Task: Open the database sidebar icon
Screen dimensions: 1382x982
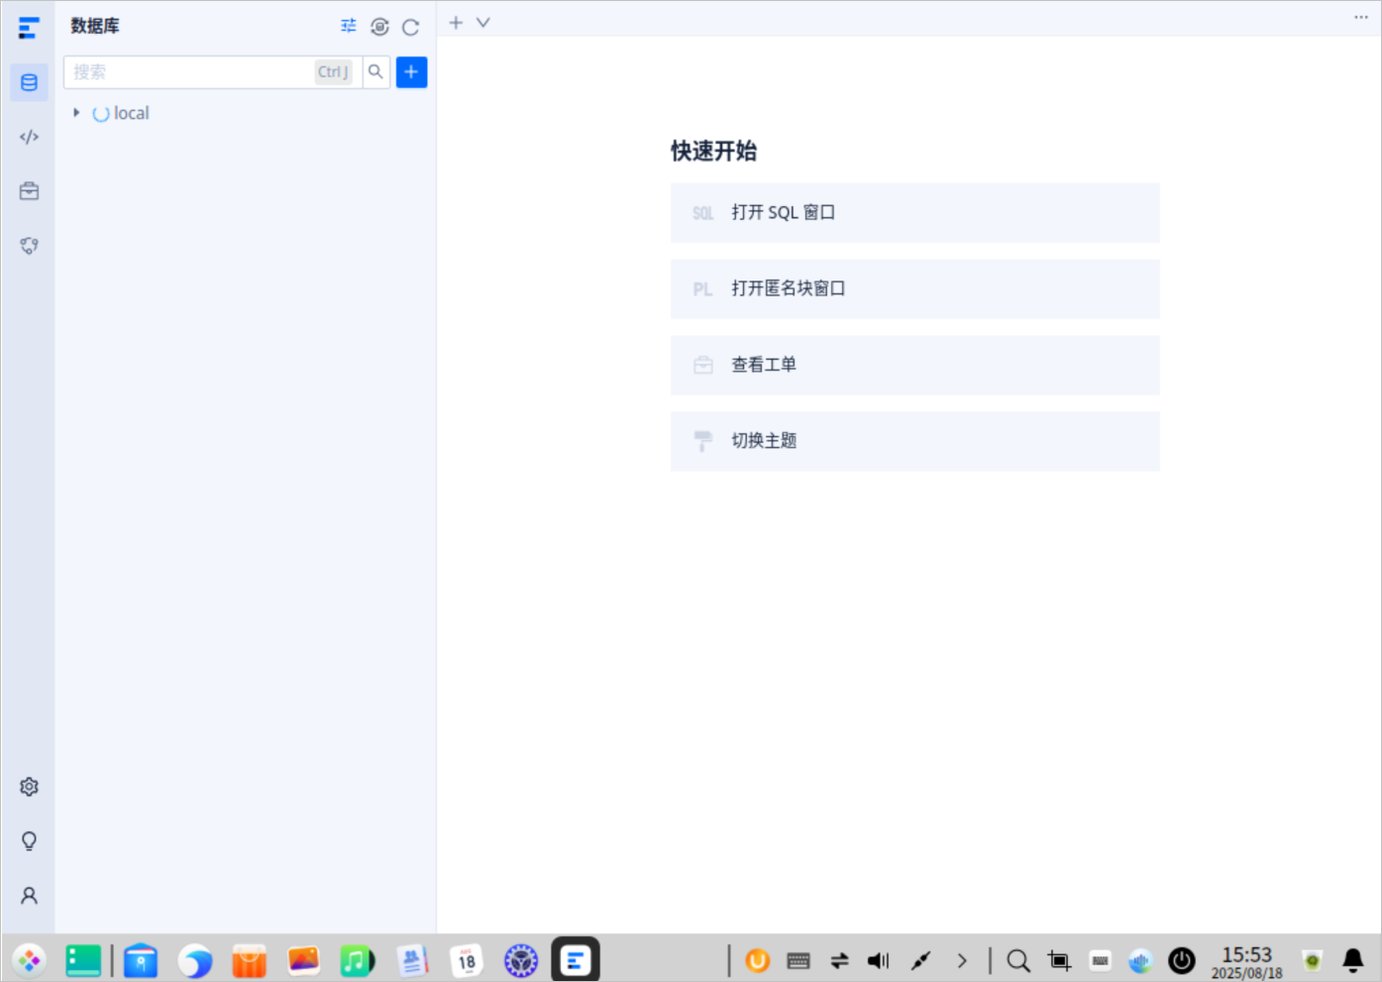Action: click(x=29, y=82)
